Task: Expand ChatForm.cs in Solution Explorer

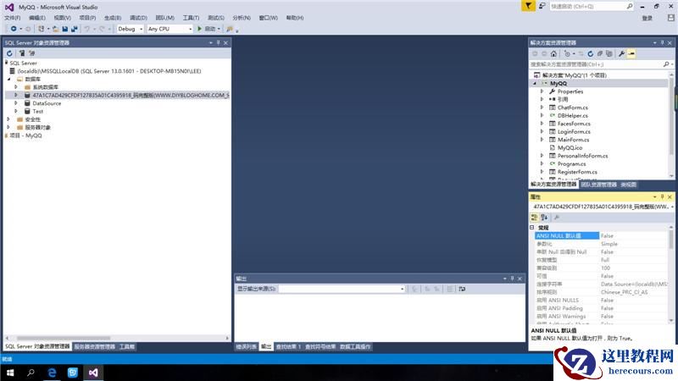Action: [x=542, y=108]
